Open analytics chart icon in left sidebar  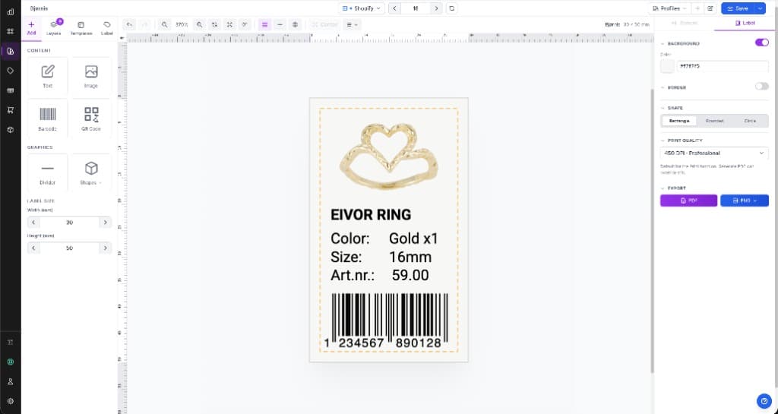11,12
